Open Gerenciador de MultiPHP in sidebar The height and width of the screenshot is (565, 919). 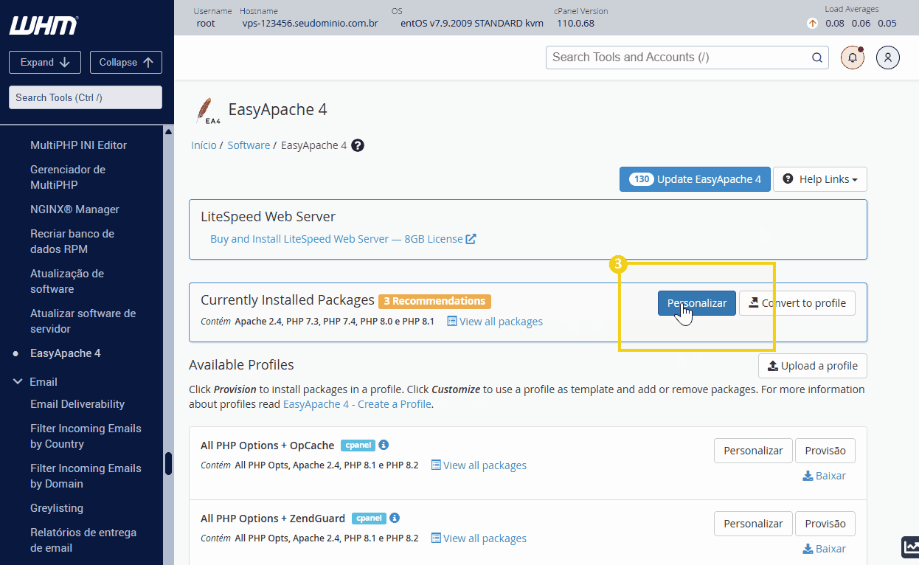(x=68, y=177)
